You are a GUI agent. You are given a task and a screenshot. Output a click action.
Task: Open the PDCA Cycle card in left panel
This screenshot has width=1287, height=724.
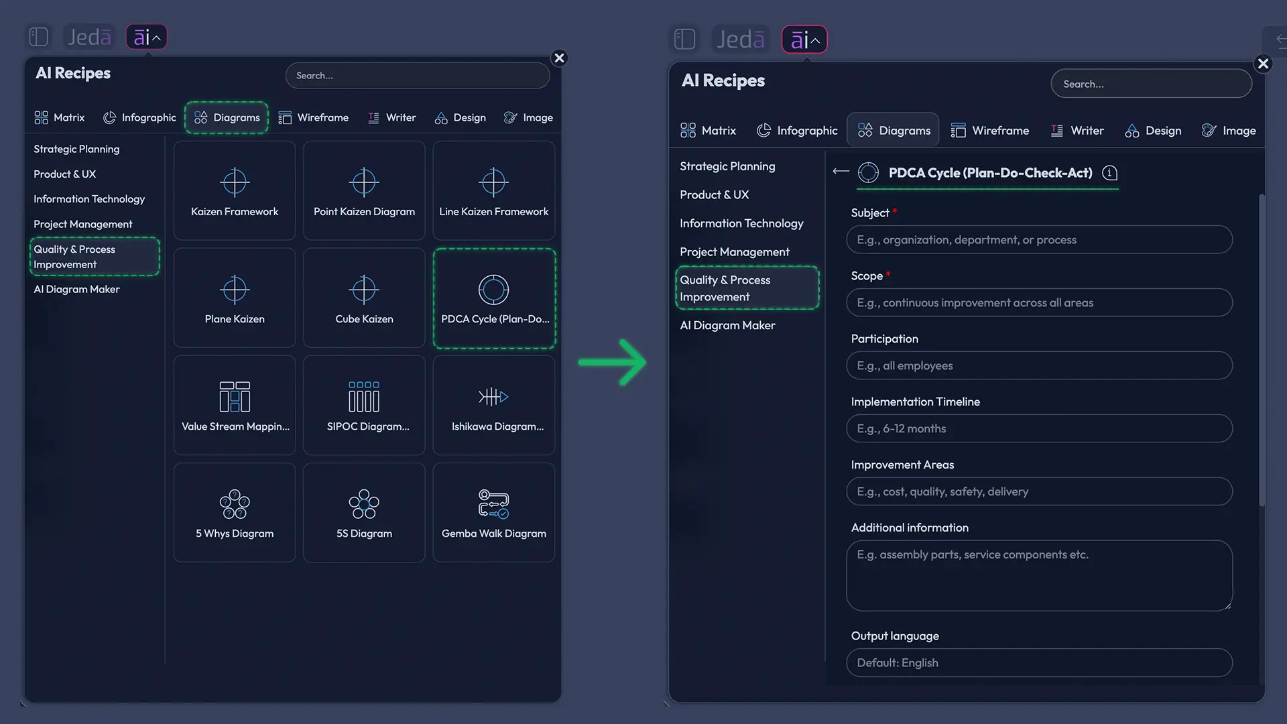(x=494, y=298)
